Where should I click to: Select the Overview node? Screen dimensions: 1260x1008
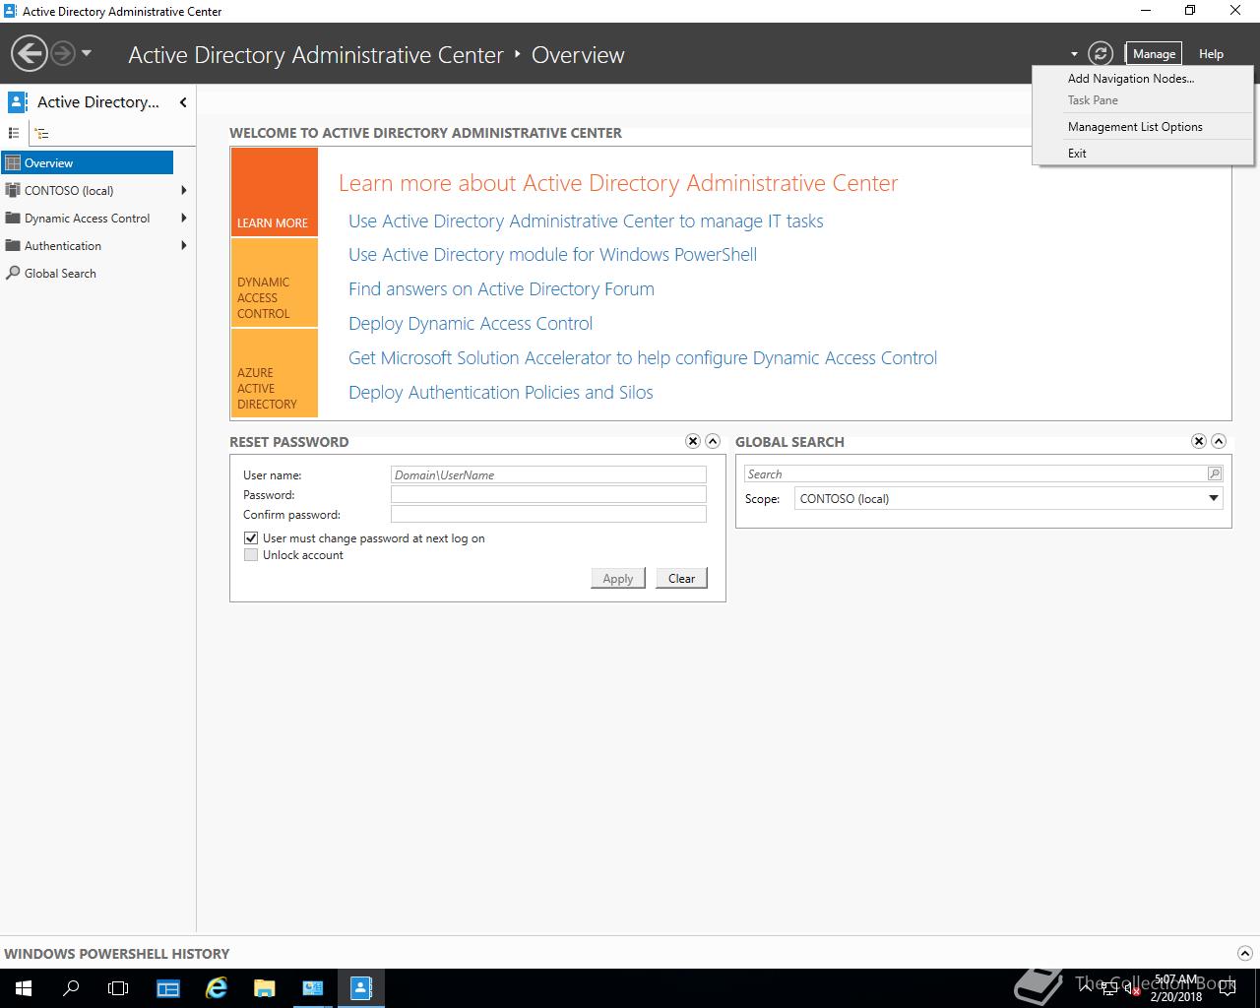point(88,163)
